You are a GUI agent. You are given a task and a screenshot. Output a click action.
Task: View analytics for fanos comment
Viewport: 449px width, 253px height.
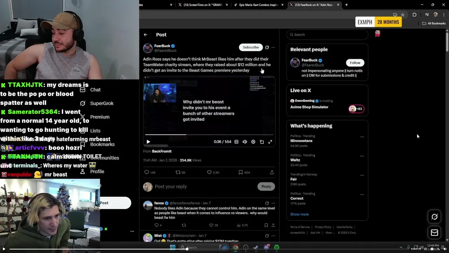tap(242, 225)
